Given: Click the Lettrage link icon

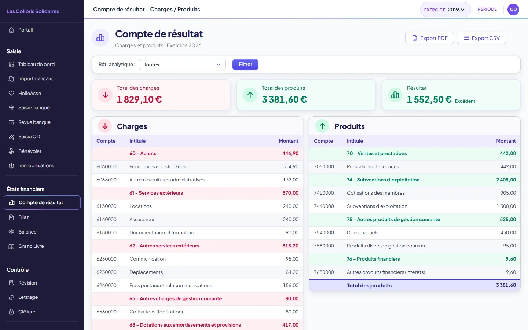Looking at the screenshot, I should 11,297.
